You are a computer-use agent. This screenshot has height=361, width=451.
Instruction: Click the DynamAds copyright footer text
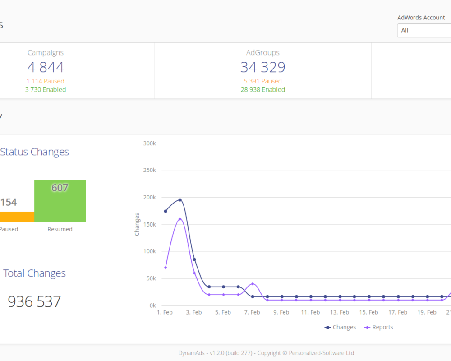click(266, 353)
